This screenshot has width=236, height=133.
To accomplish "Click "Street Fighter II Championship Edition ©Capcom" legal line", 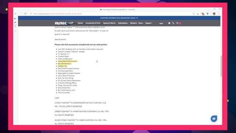I will (x=80, y=105).
